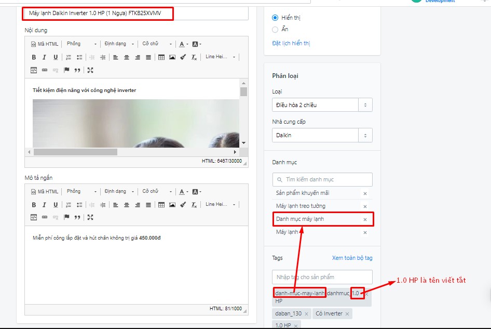Open Định dạng dropdown in Mô tả ngắn editor
Screen dimensions: 491x329
click(119, 191)
